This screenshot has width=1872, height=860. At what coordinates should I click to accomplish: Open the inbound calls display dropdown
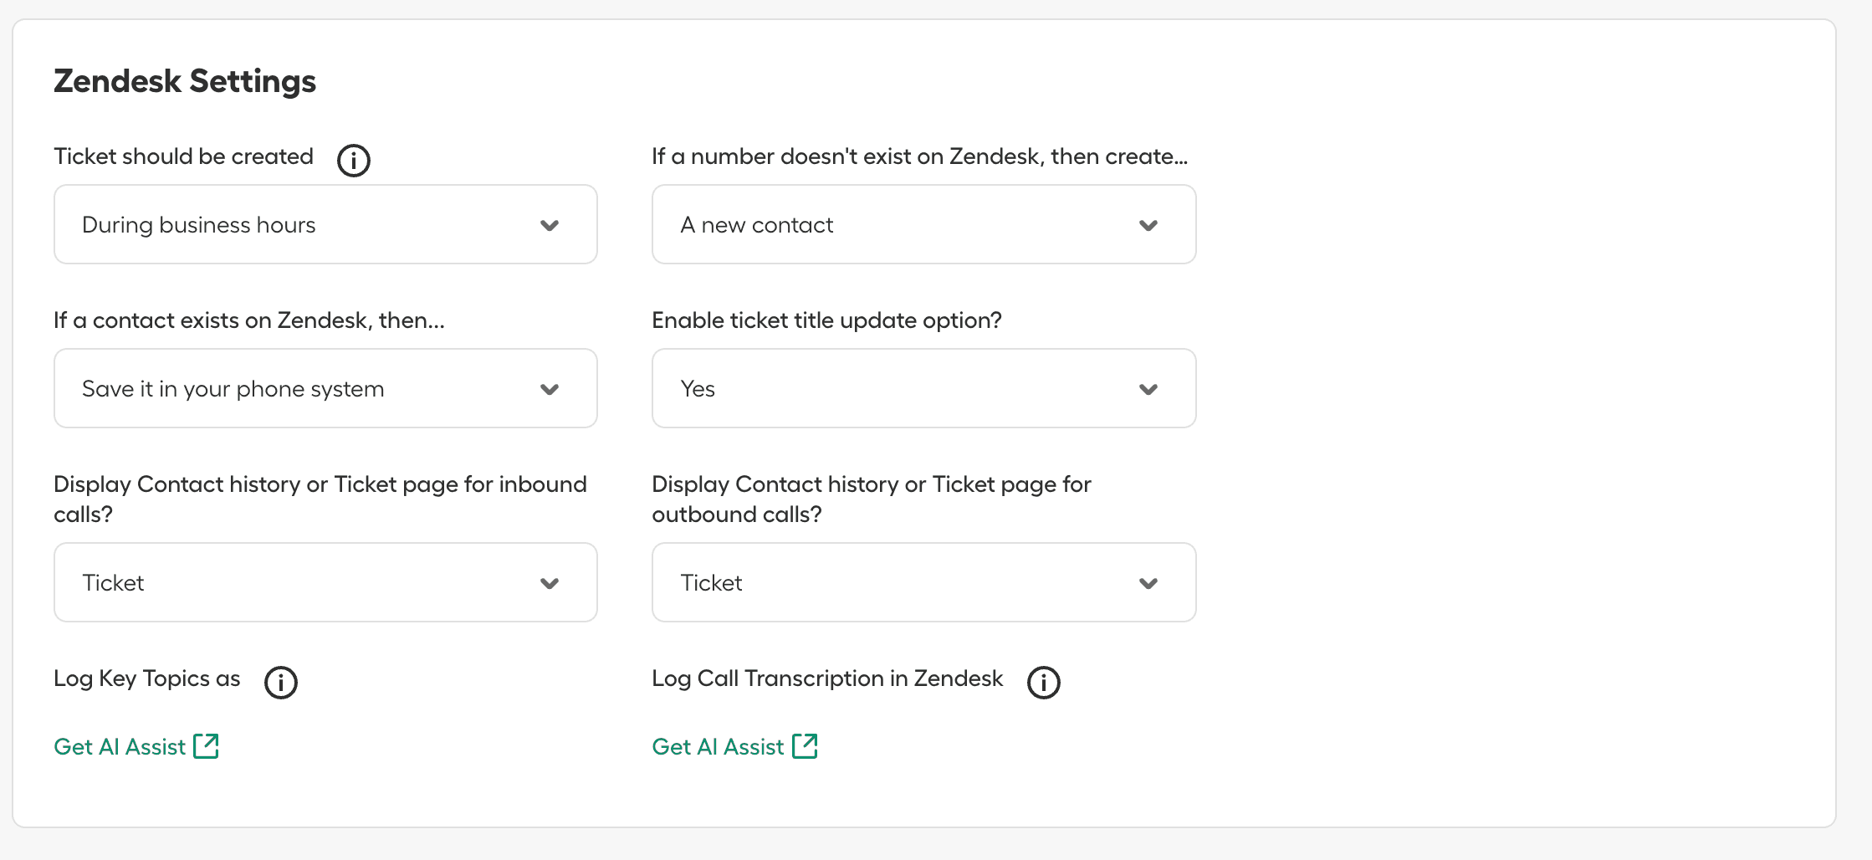tap(325, 582)
